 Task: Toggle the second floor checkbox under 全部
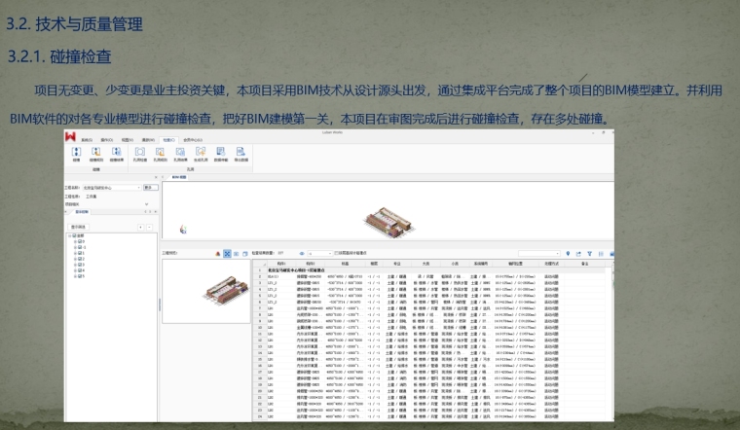click(x=80, y=247)
